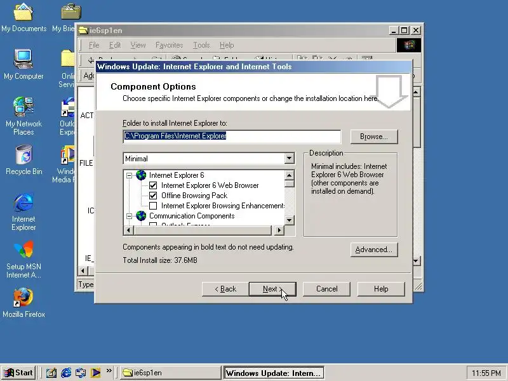This screenshot has height=381, width=508.
Task: Launch Internet Explorer from quick launch
Action: 66,373
